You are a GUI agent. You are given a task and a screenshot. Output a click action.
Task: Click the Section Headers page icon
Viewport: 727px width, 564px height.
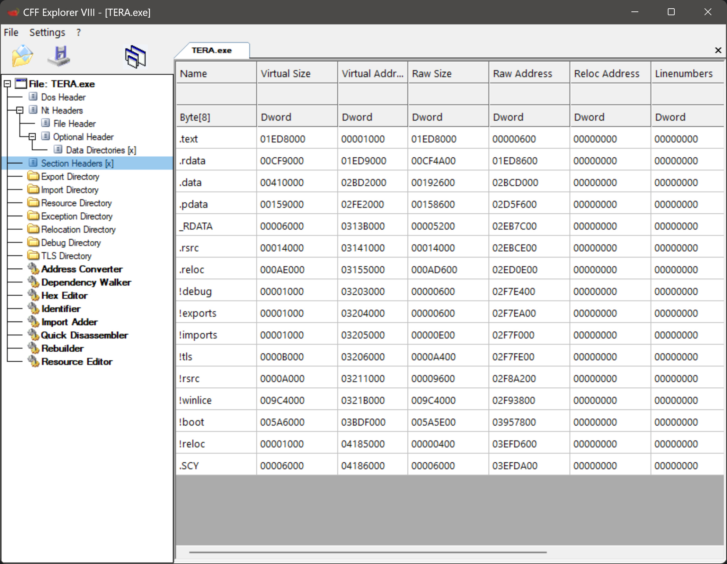pos(33,163)
